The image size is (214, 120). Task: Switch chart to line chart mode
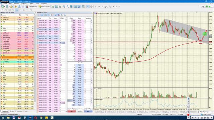point(60,7)
